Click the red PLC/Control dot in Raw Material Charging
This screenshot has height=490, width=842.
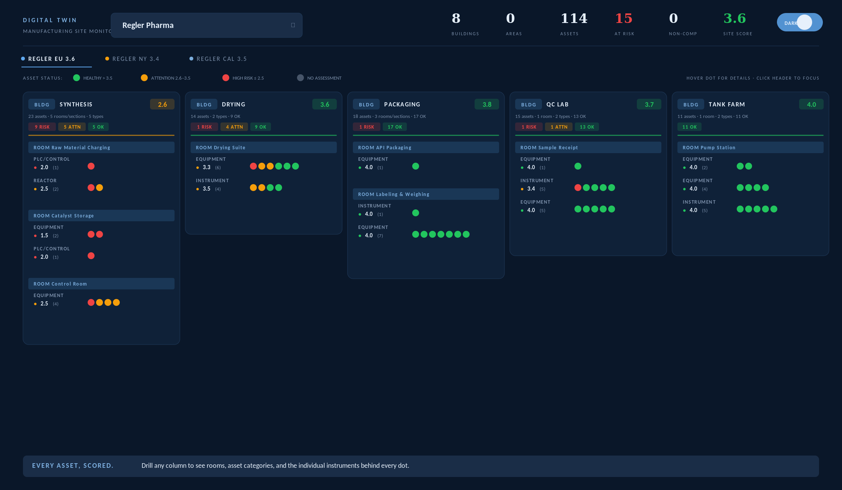(91, 166)
